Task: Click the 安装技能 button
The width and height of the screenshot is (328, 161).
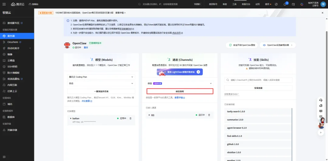Action: click(x=258, y=88)
